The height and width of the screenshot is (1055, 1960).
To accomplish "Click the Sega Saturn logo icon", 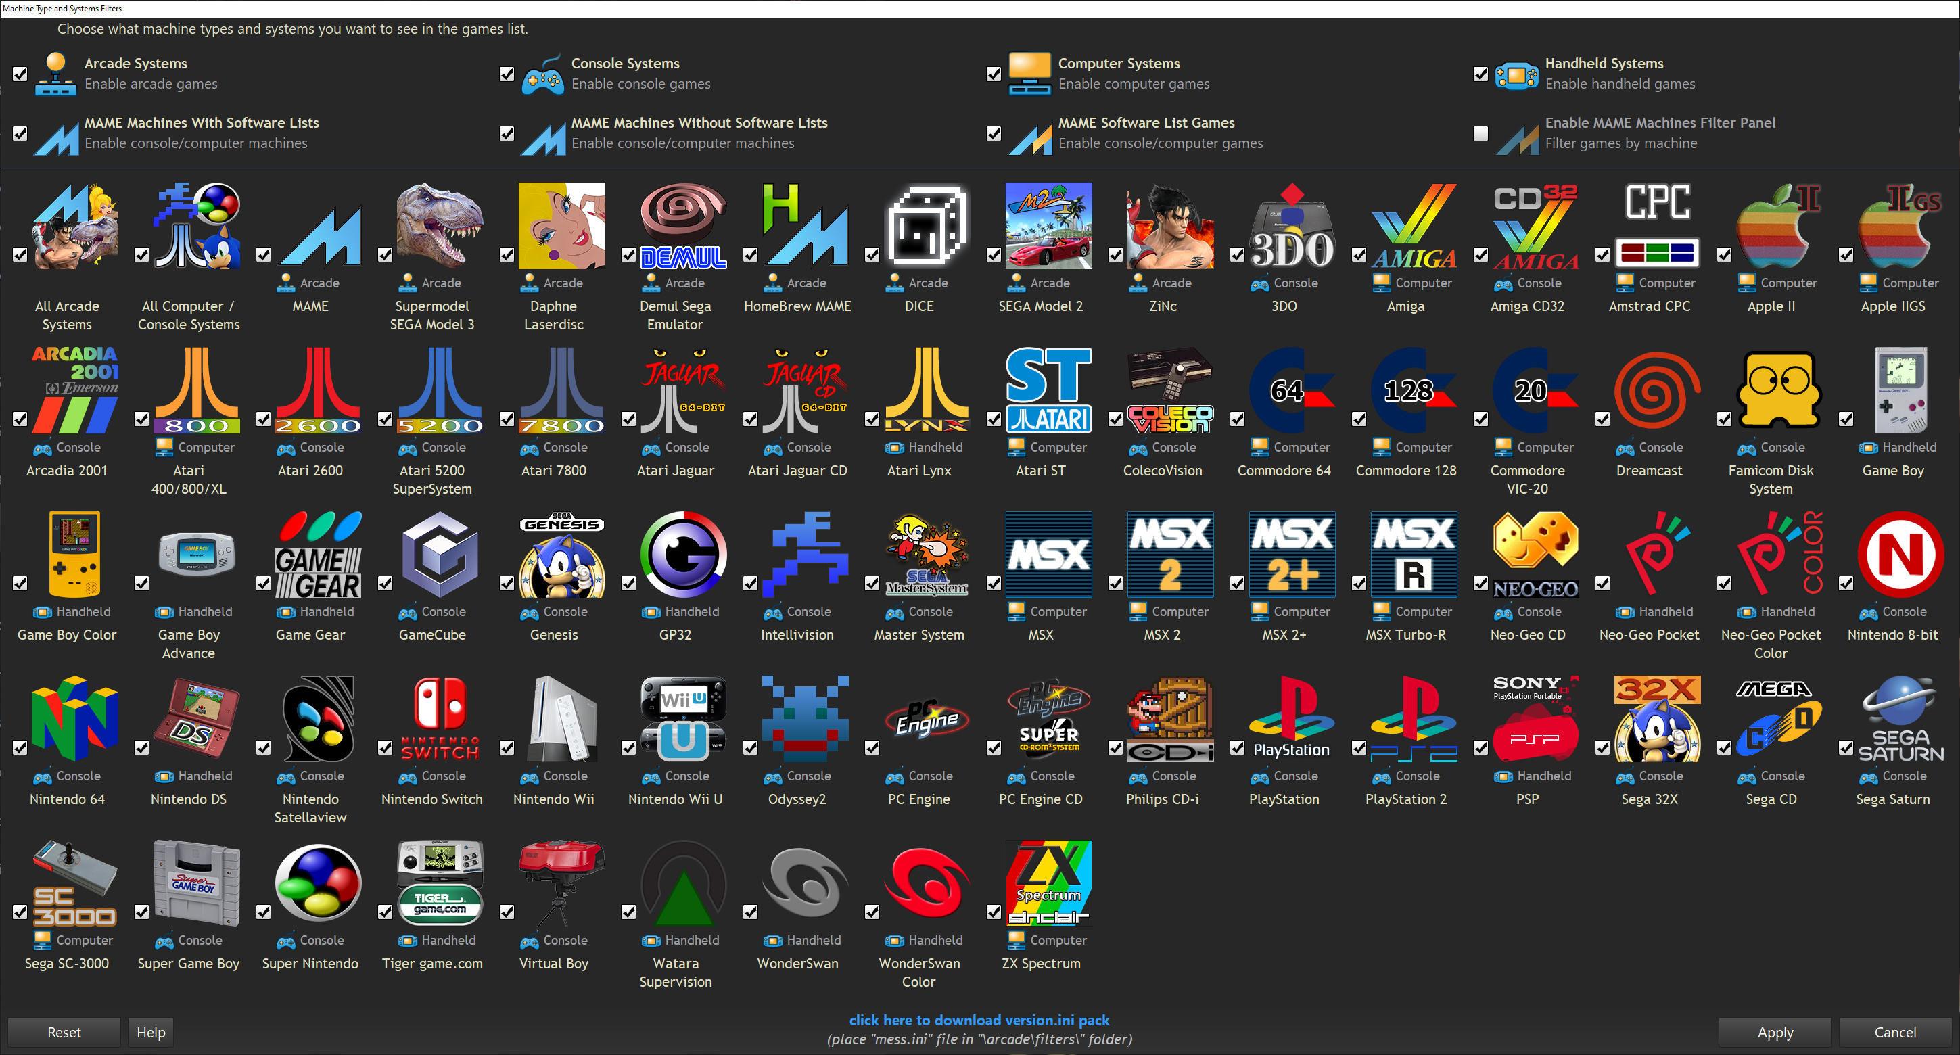I will coord(1900,718).
